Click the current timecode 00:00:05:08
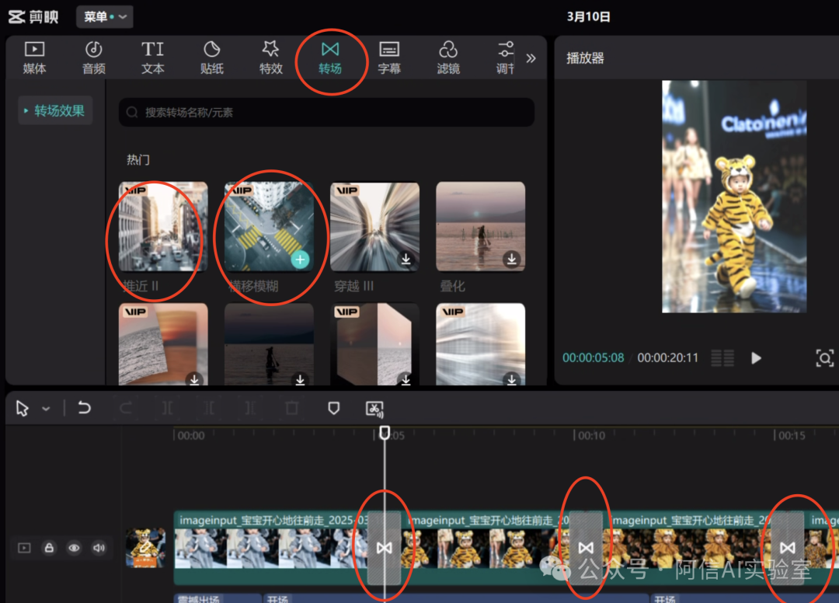This screenshot has height=603, width=839. [593, 358]
